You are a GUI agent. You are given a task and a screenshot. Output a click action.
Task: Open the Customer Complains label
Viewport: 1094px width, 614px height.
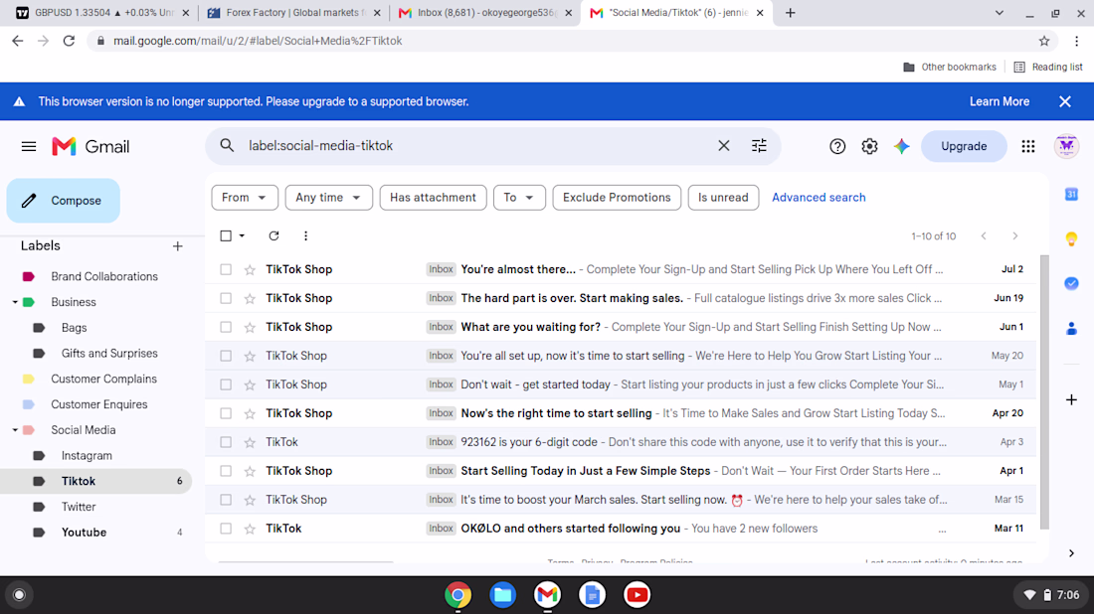click(104, 380)
